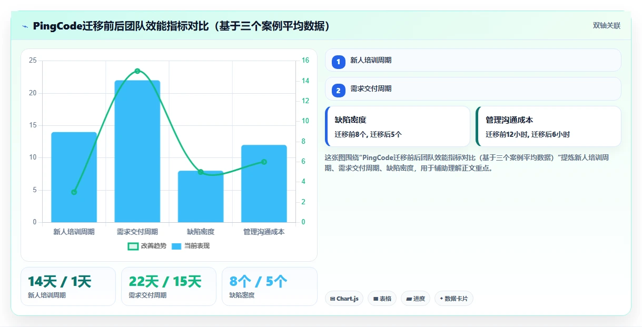
Task: Click the 管理沟通成本 bar in the chart
Action: 264,183
